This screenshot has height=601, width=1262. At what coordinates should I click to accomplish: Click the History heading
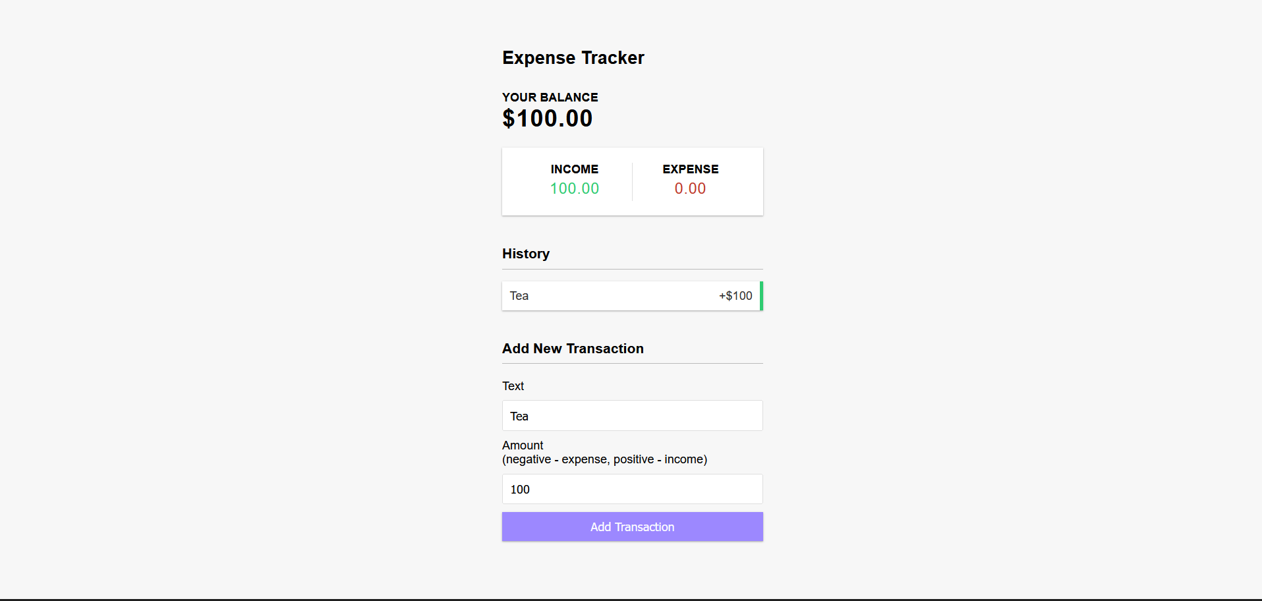[x=525, y=254]
